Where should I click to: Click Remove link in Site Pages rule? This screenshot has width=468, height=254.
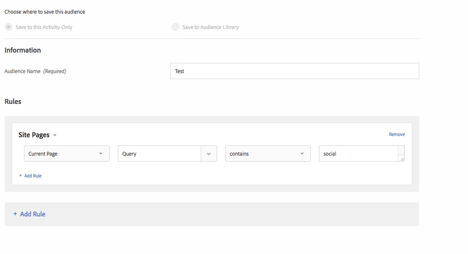396,134
